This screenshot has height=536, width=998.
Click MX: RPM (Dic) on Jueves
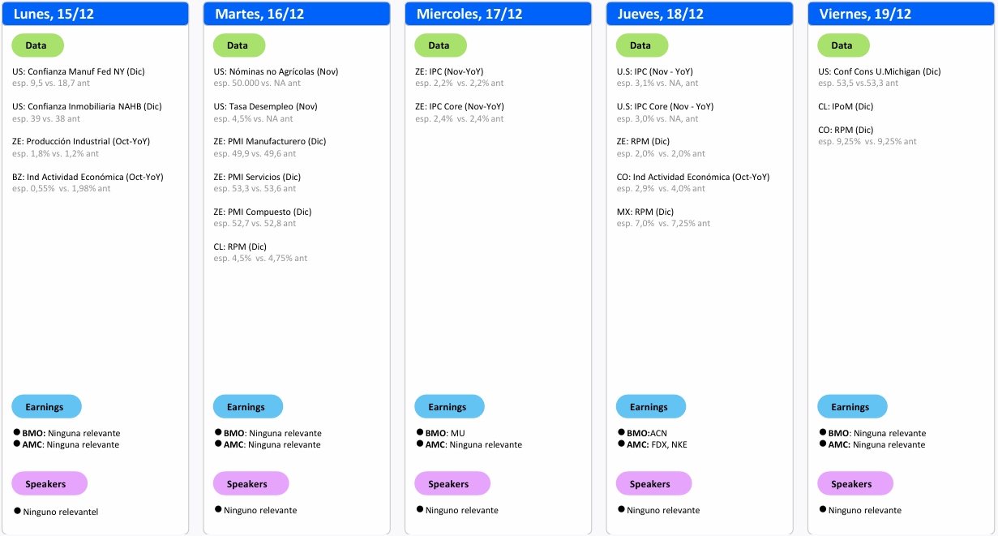tap(645, 212)
